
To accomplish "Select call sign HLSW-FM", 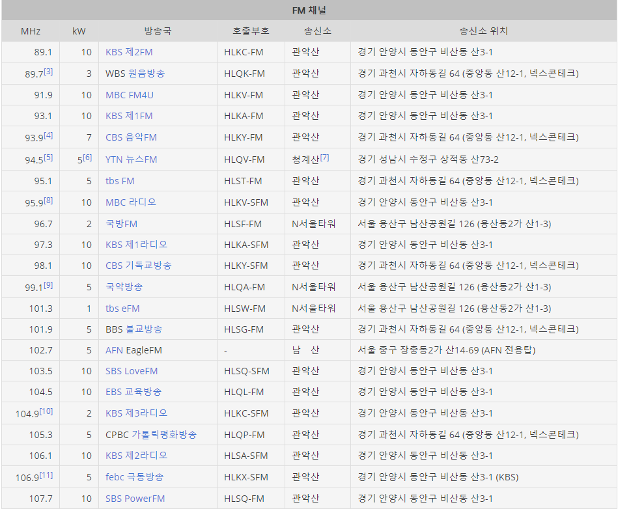I will click(245, 309).
